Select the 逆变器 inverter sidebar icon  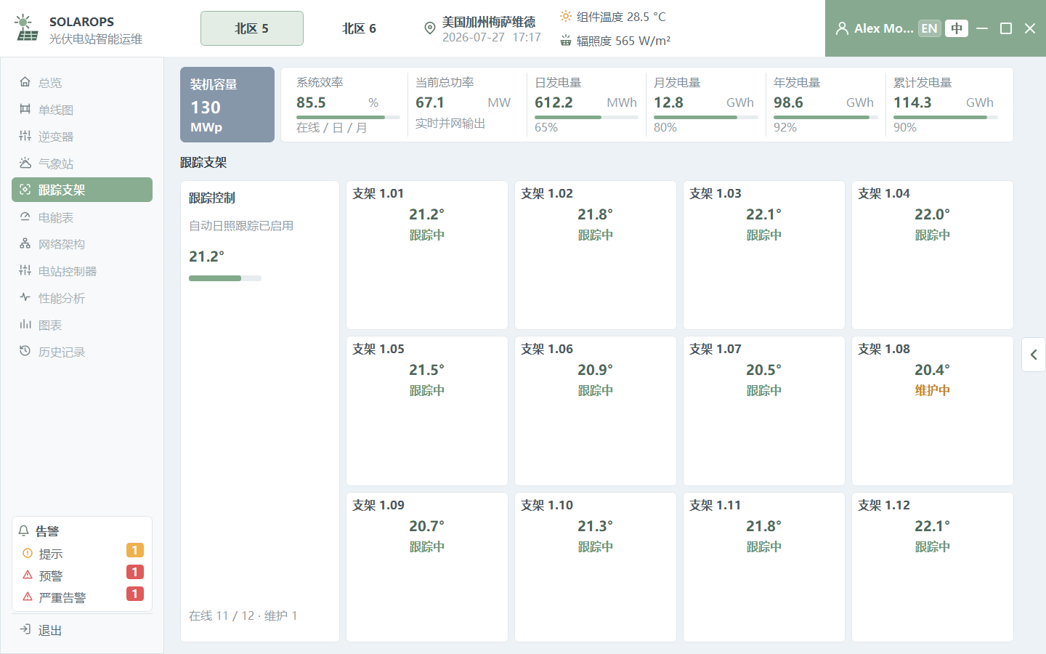(25, 136)
